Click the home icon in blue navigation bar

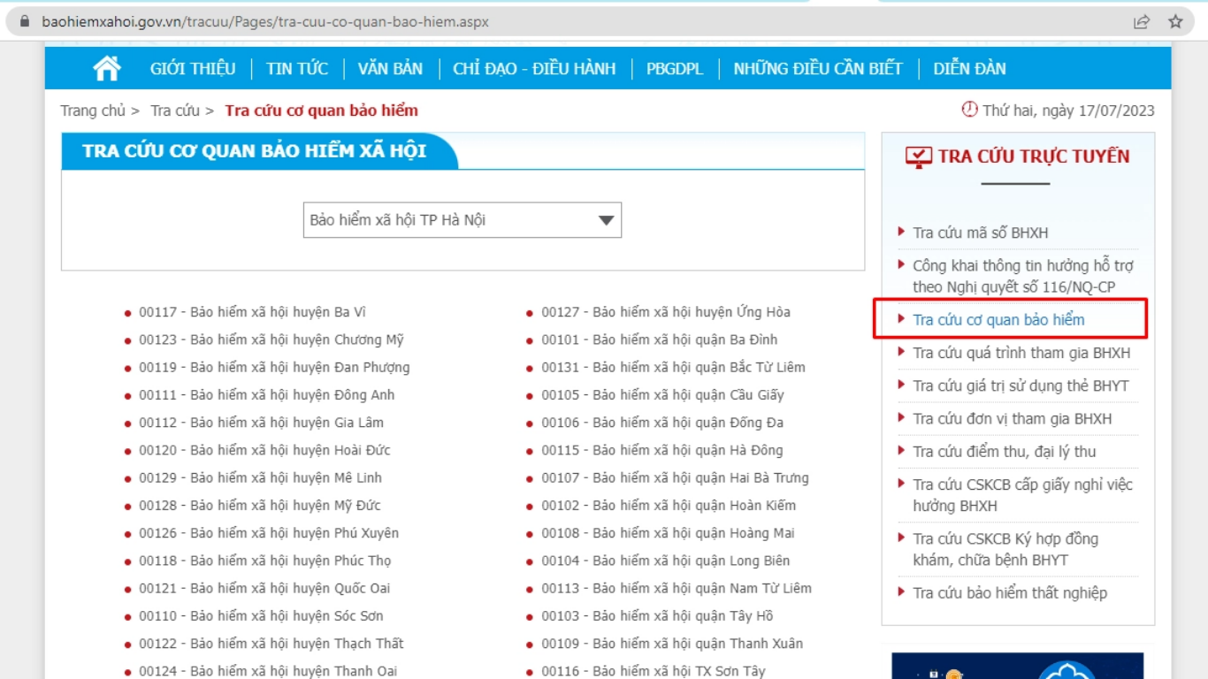click(x=108, y=67)
